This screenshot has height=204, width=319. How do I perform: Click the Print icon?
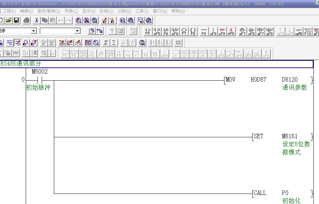pos(26,21)
